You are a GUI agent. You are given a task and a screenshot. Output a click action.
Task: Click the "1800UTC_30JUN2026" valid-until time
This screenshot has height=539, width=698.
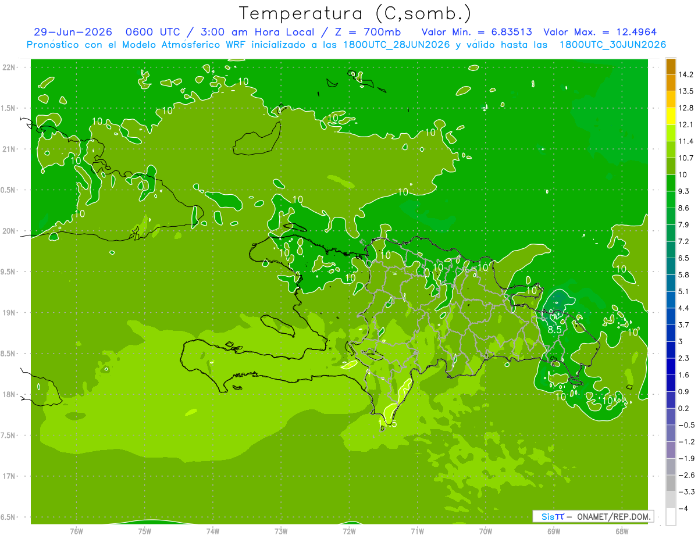point(612,45)
